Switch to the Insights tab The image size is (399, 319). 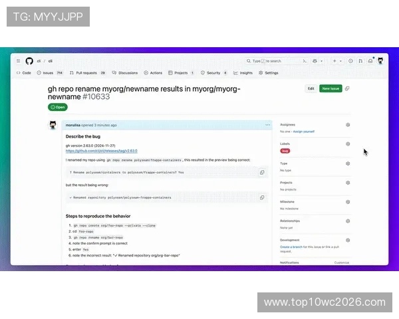243,73
